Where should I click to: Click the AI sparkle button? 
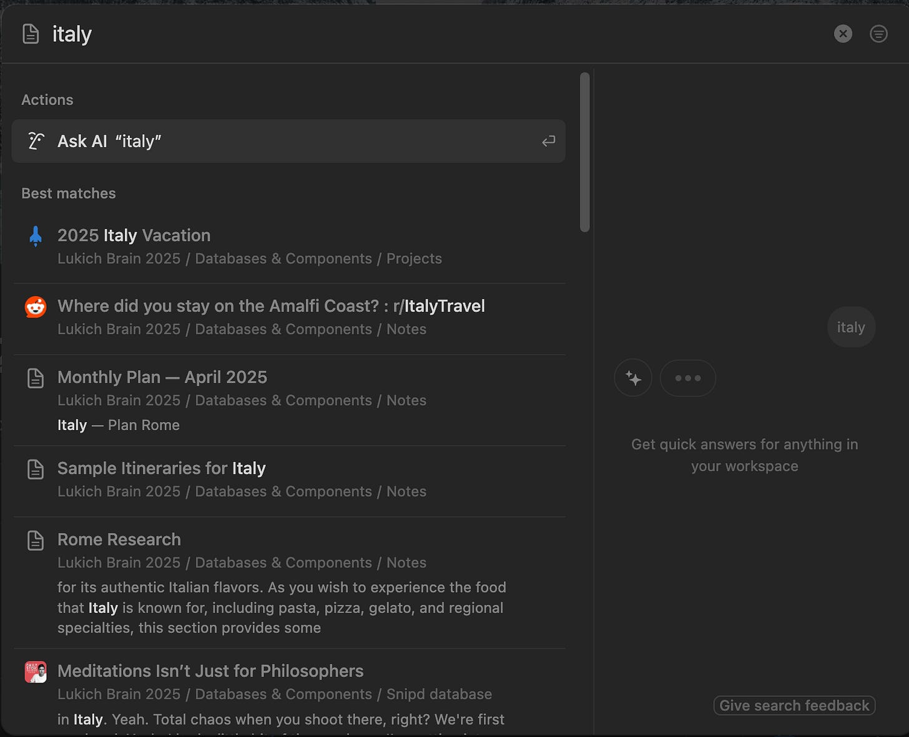click(633, 378)
